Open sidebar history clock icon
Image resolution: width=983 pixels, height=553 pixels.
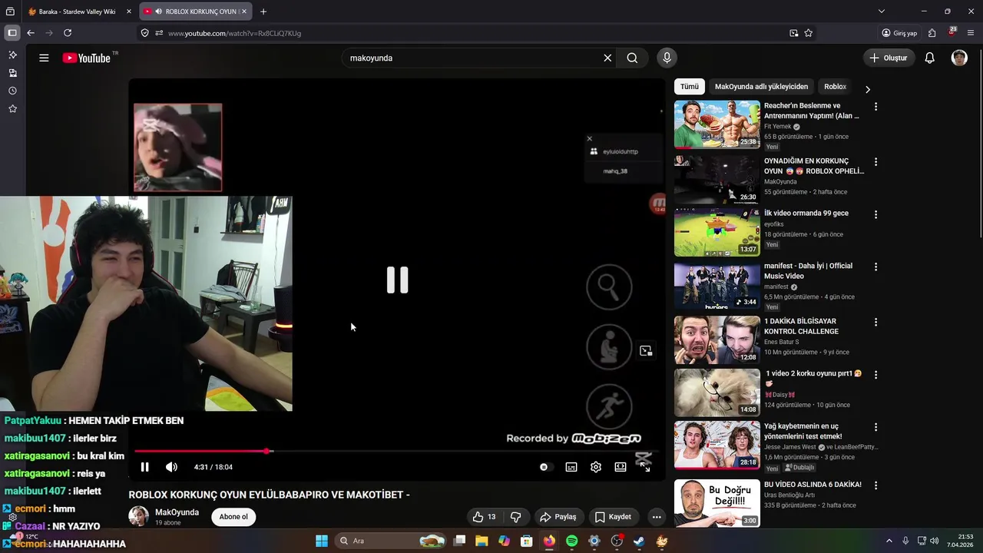point(12,91)
